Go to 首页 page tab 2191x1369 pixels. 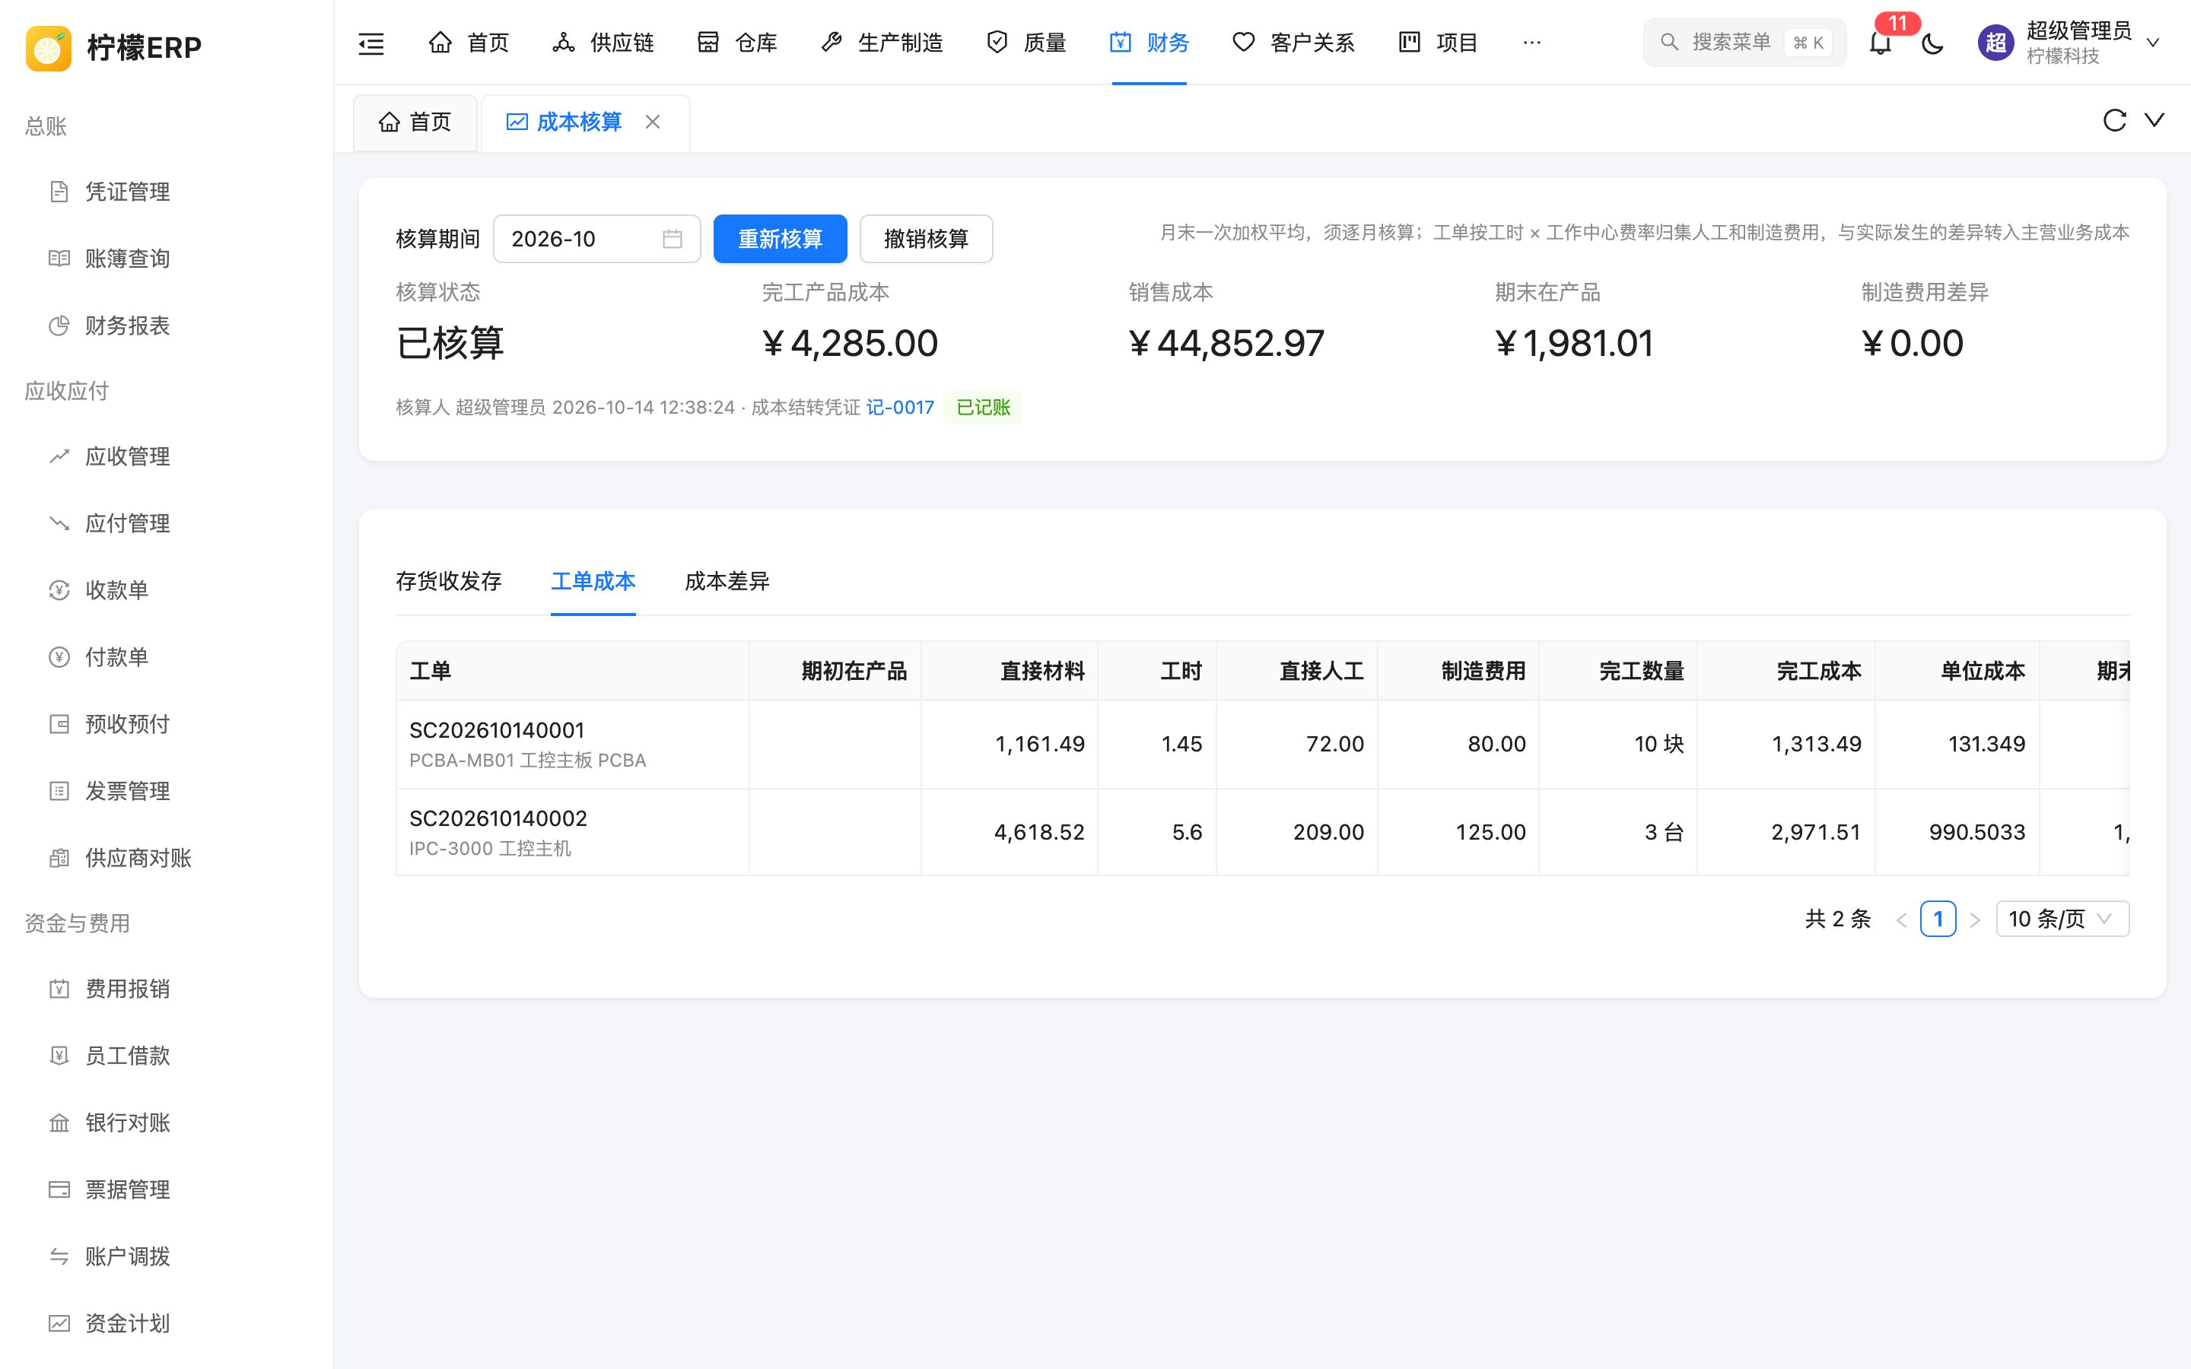415,122
